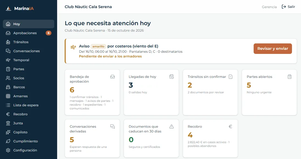Click '2.822,40 € en casos activos' text
This screenshot has height=159, width=301.
pos(207,142)
